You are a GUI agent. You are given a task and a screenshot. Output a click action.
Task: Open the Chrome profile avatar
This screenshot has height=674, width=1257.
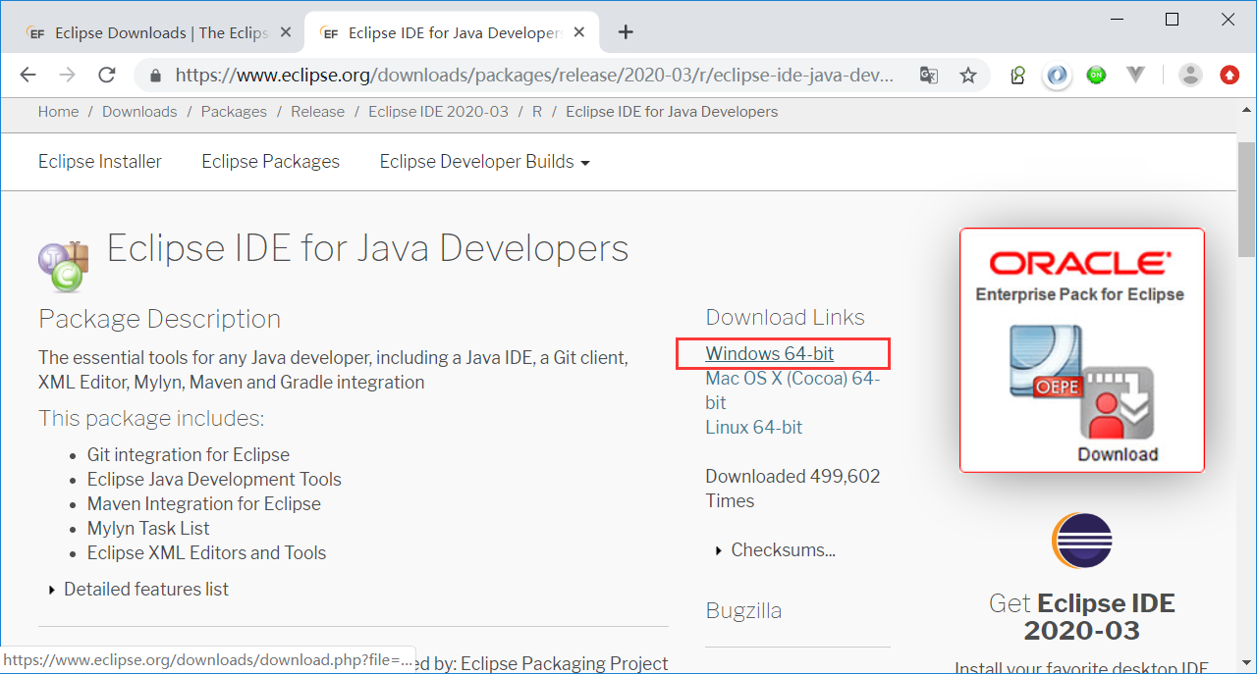pos(1190,75)
